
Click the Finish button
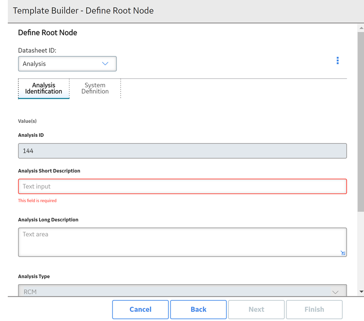(314, 309)
